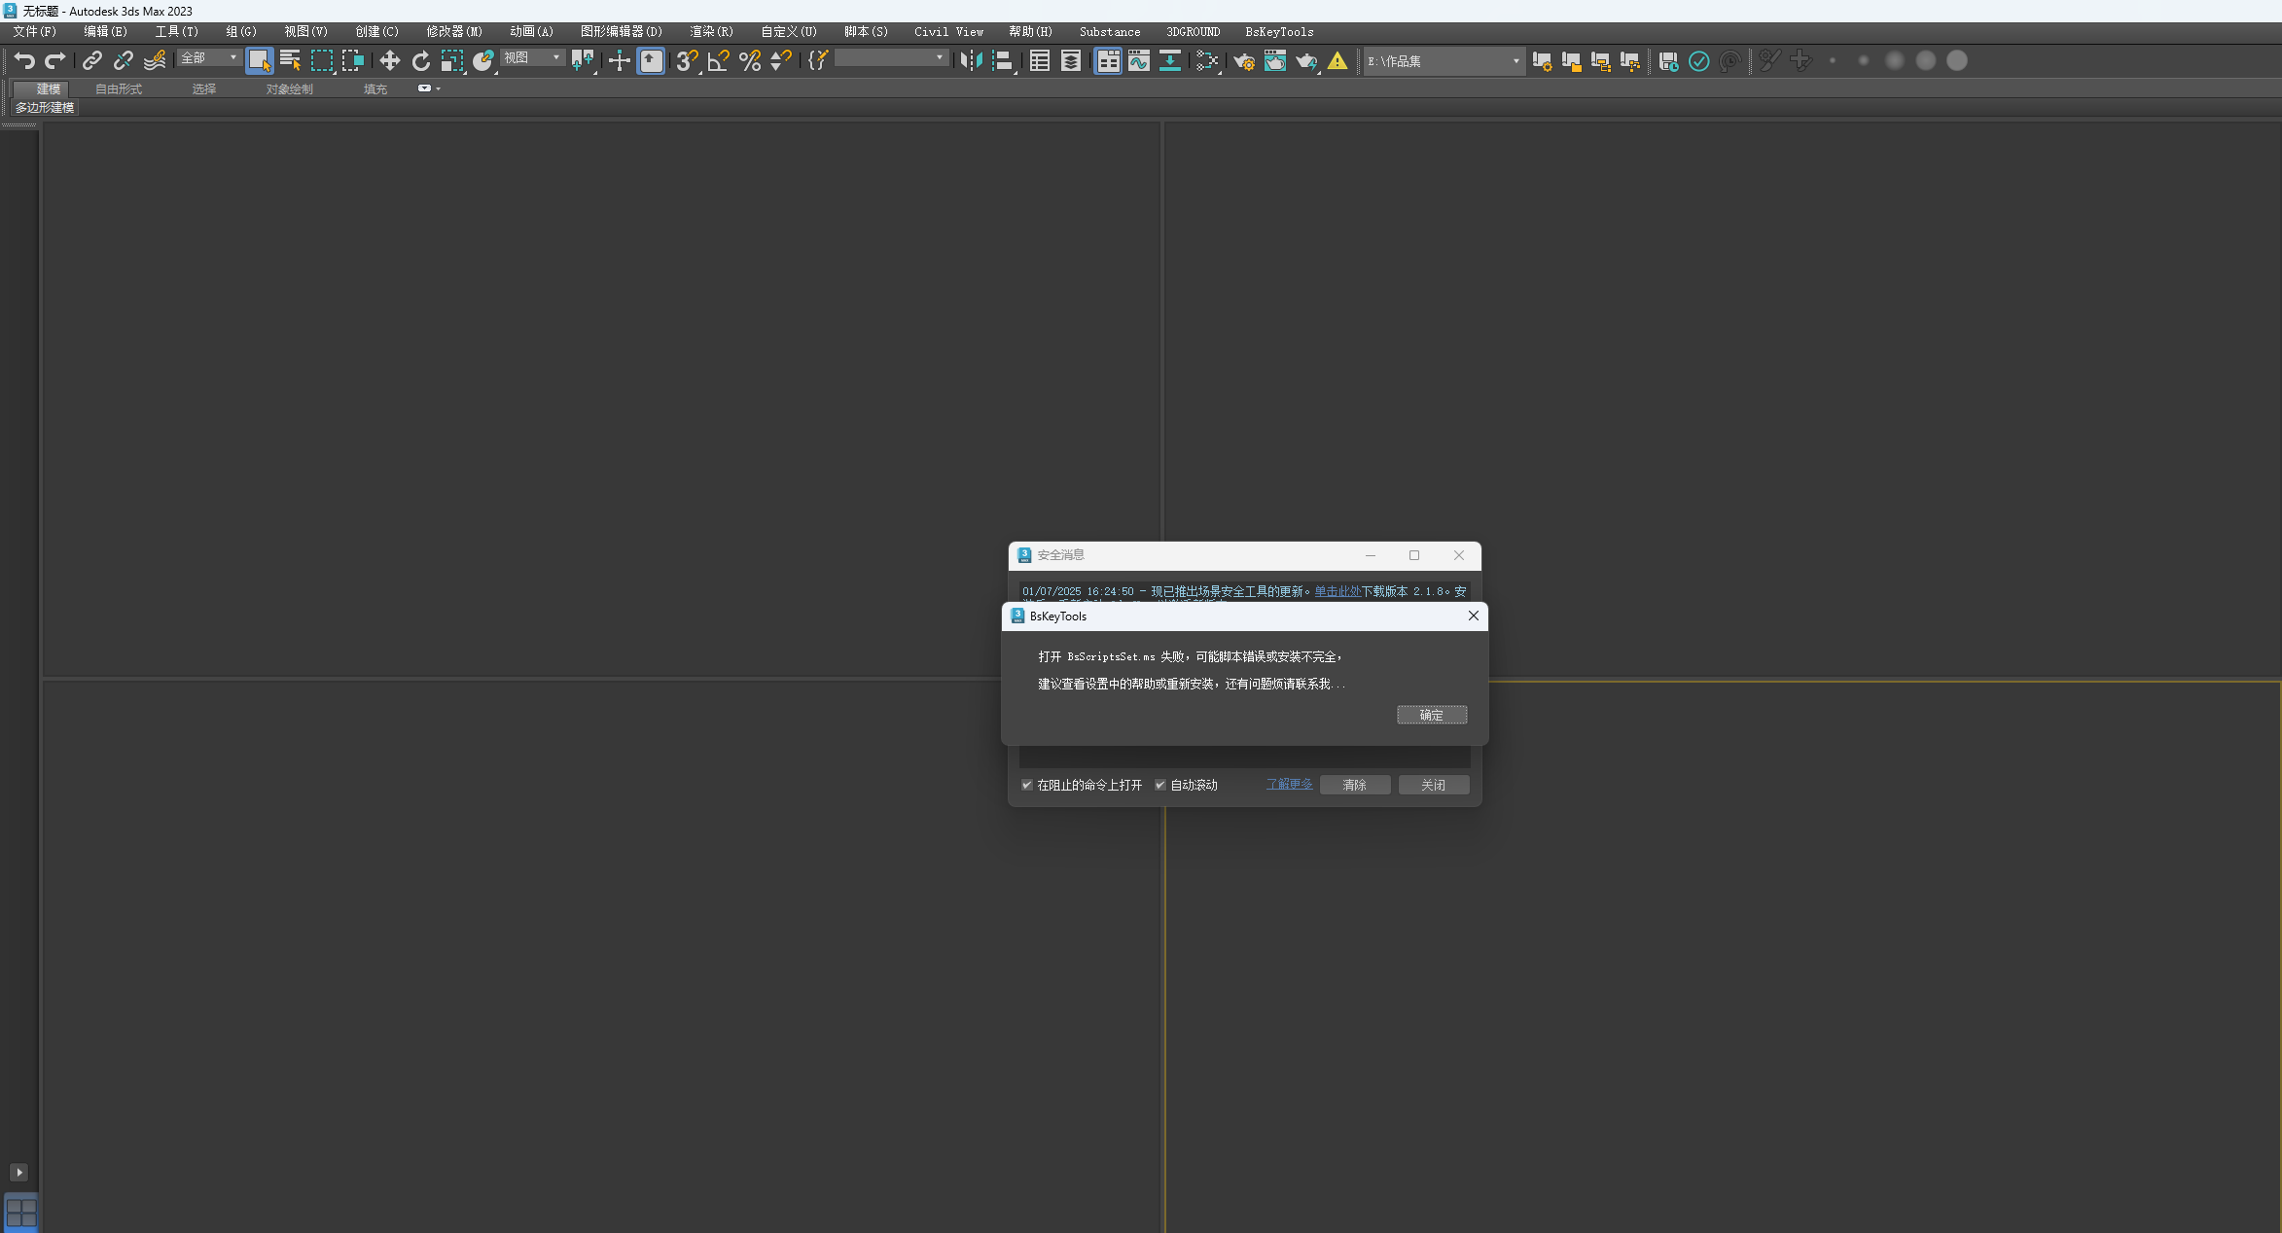
Task: Open the Schematic View icon
Action: (1170, 61)
